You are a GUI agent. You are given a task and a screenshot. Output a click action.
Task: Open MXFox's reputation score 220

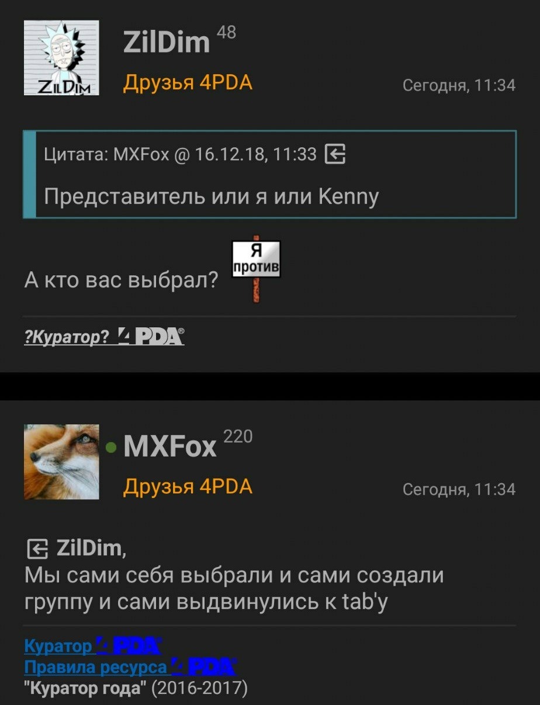(x=238, y=436)
